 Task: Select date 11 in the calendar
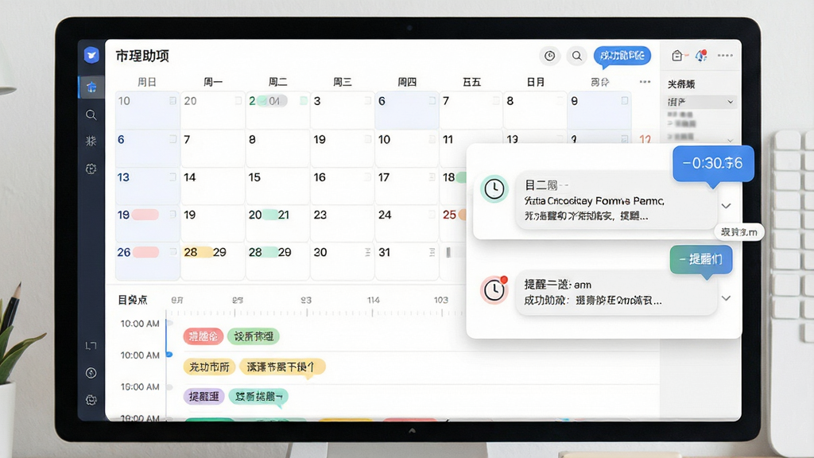pos(448,140)
